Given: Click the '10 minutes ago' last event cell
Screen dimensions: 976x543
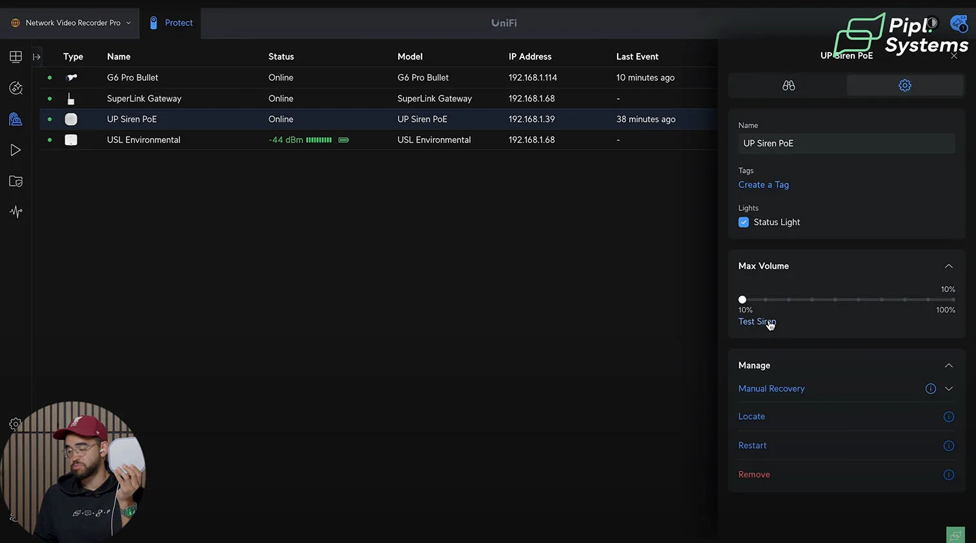Looking at the screenshot, I should point(645,77).
